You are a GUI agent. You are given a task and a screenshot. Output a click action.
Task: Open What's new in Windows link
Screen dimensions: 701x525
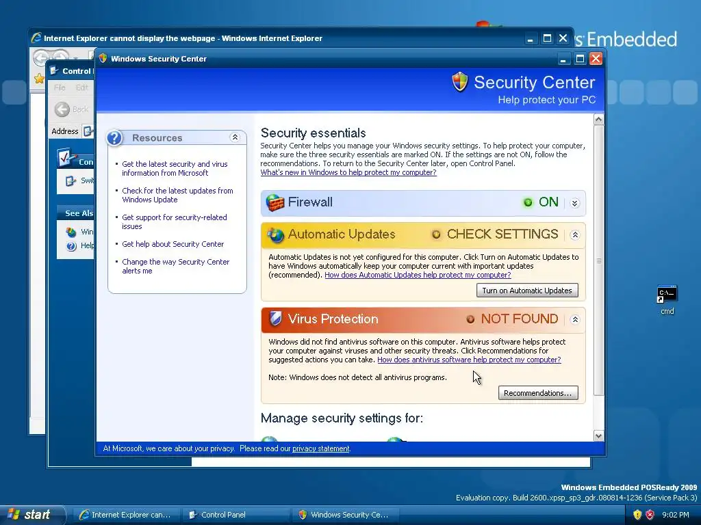coord(348,172)
